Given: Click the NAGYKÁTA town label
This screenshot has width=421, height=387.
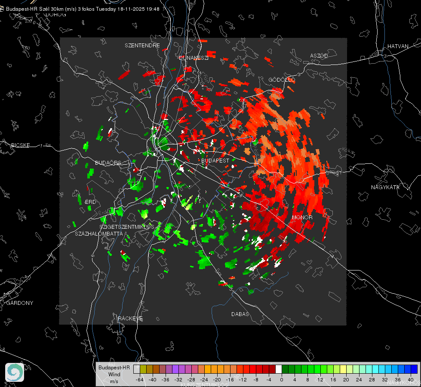Looking at the screenshot, I should pos(385,187).
